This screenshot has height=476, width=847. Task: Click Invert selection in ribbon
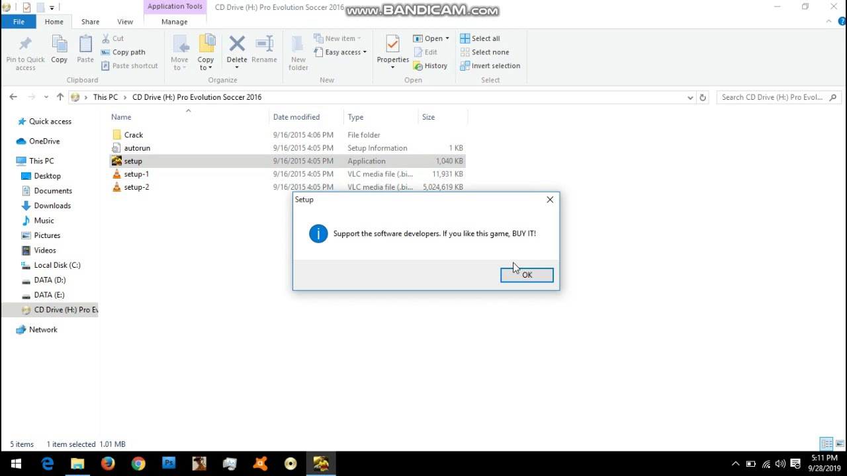(490, 65)
